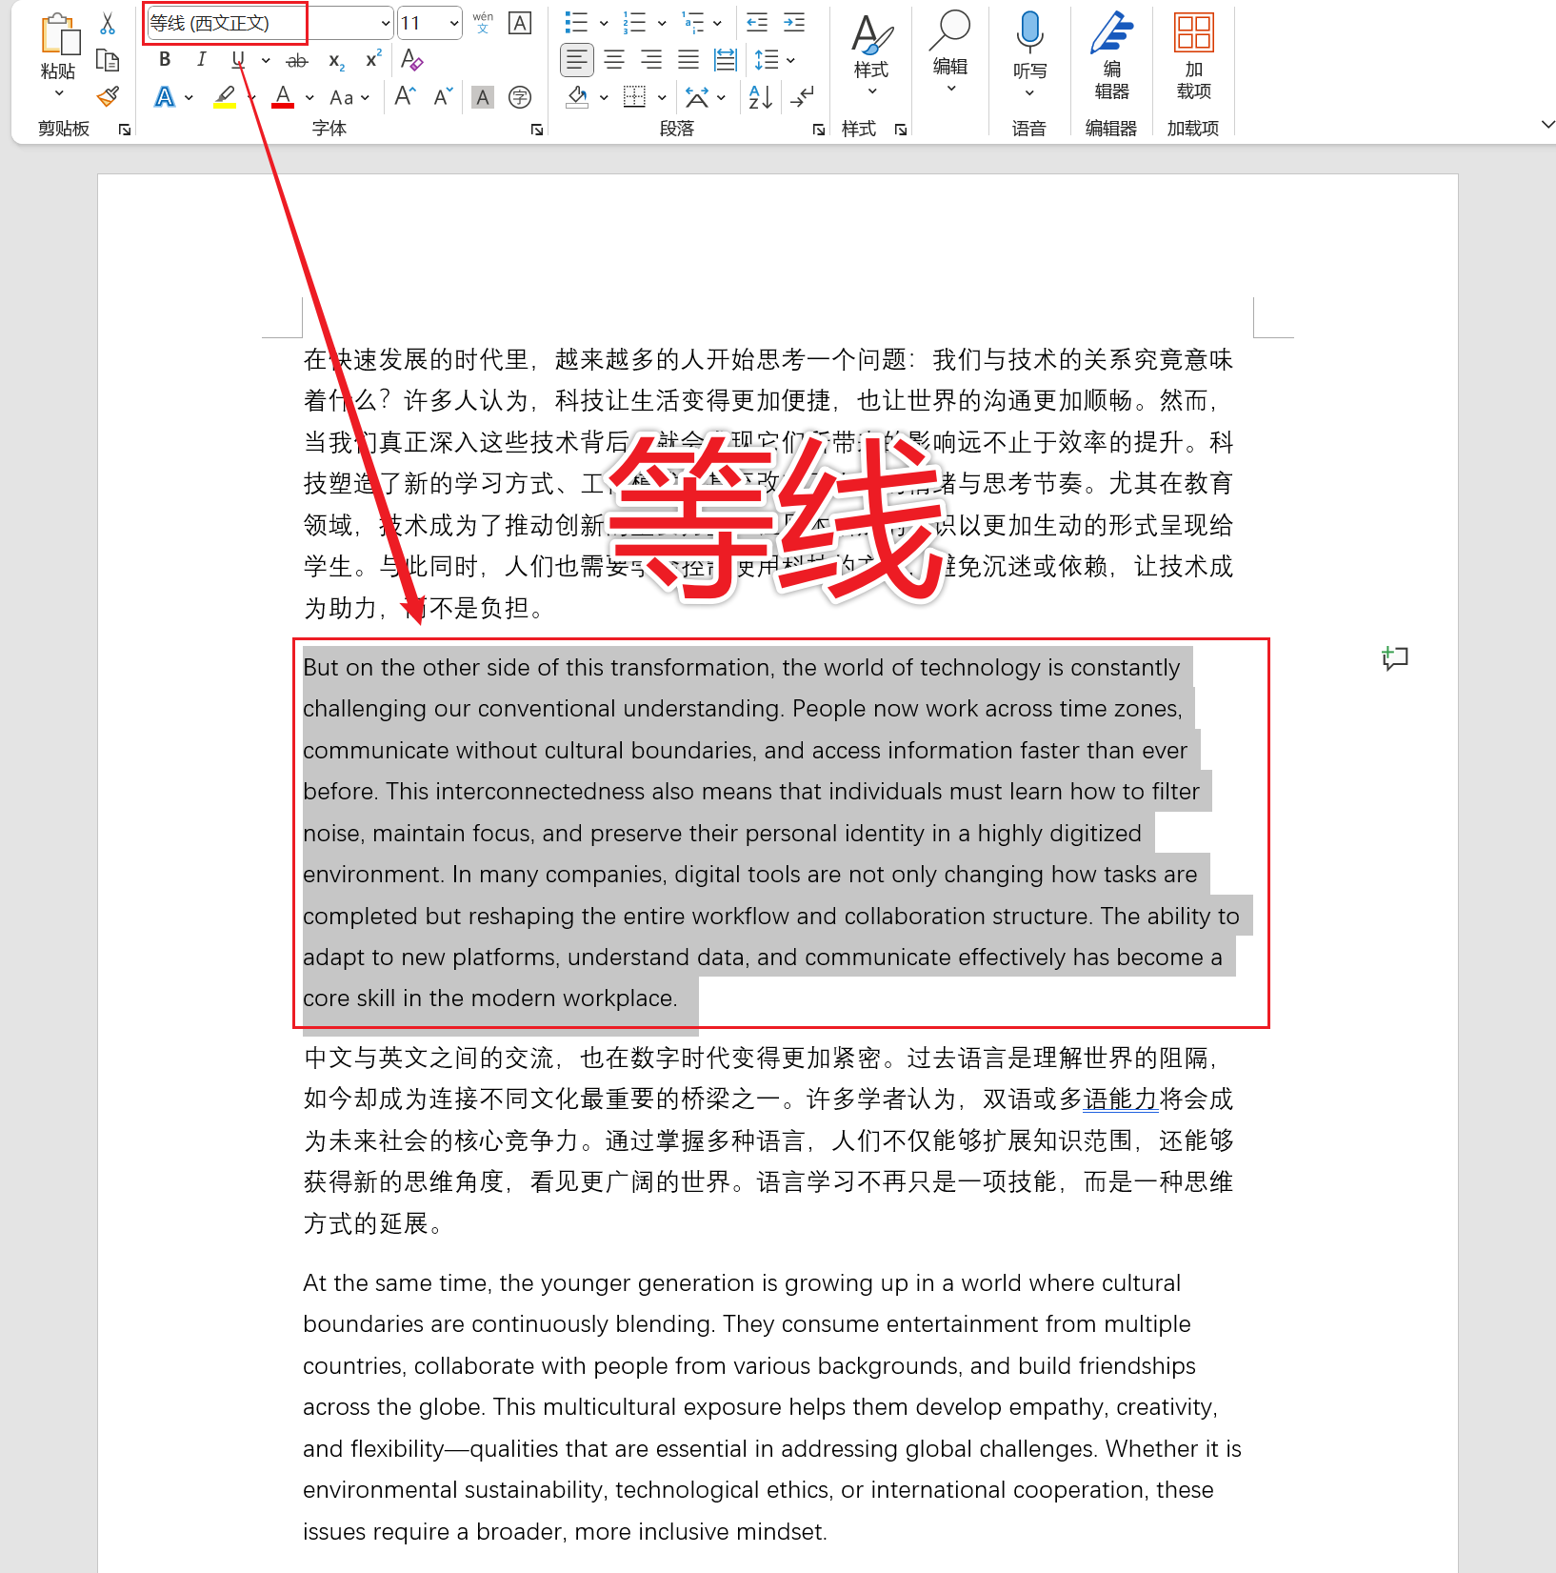This screenshot has width=1556, height=1573.
Task: Open the font size dropdown
Action: tap(453, 22)
